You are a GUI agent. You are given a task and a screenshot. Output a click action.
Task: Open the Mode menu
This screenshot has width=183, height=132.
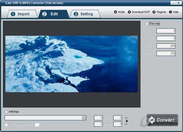click(x=119, y=12)
